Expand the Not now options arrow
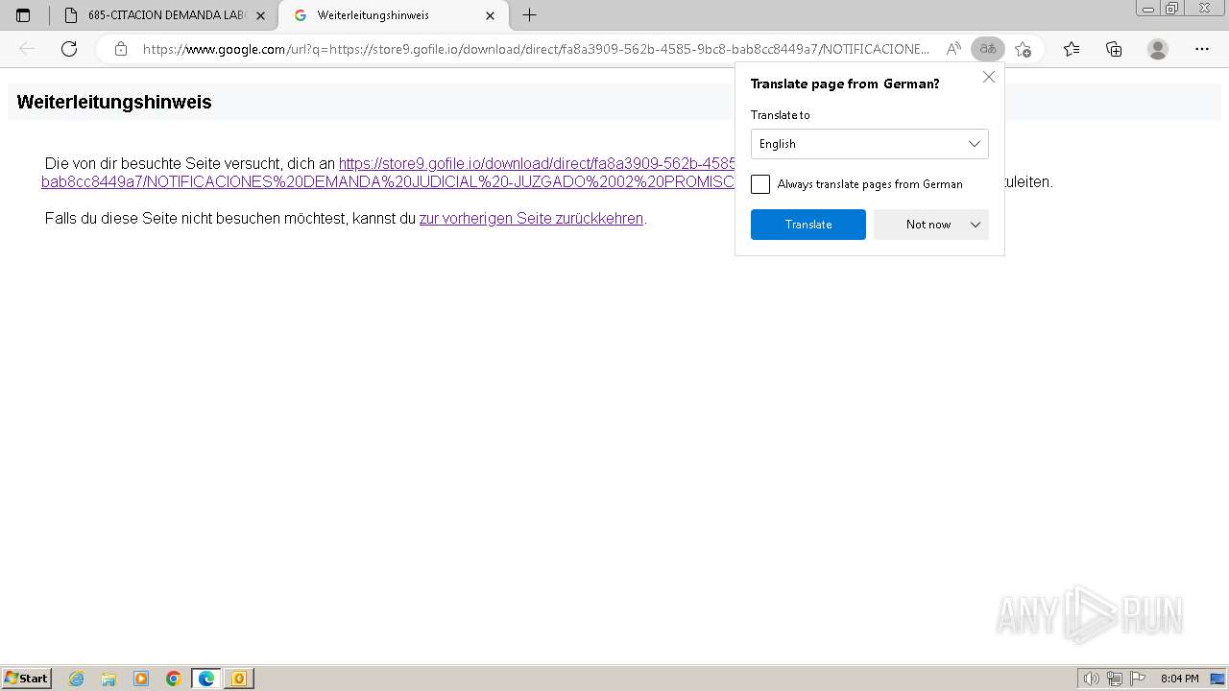Viewport: 1229px width, 691px height. (x=976, y=225)
